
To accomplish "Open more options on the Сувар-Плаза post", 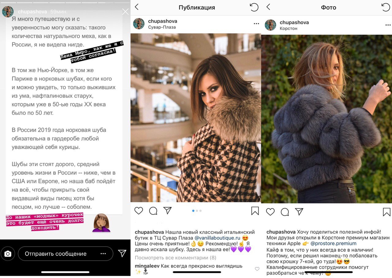I will [256, 24].
